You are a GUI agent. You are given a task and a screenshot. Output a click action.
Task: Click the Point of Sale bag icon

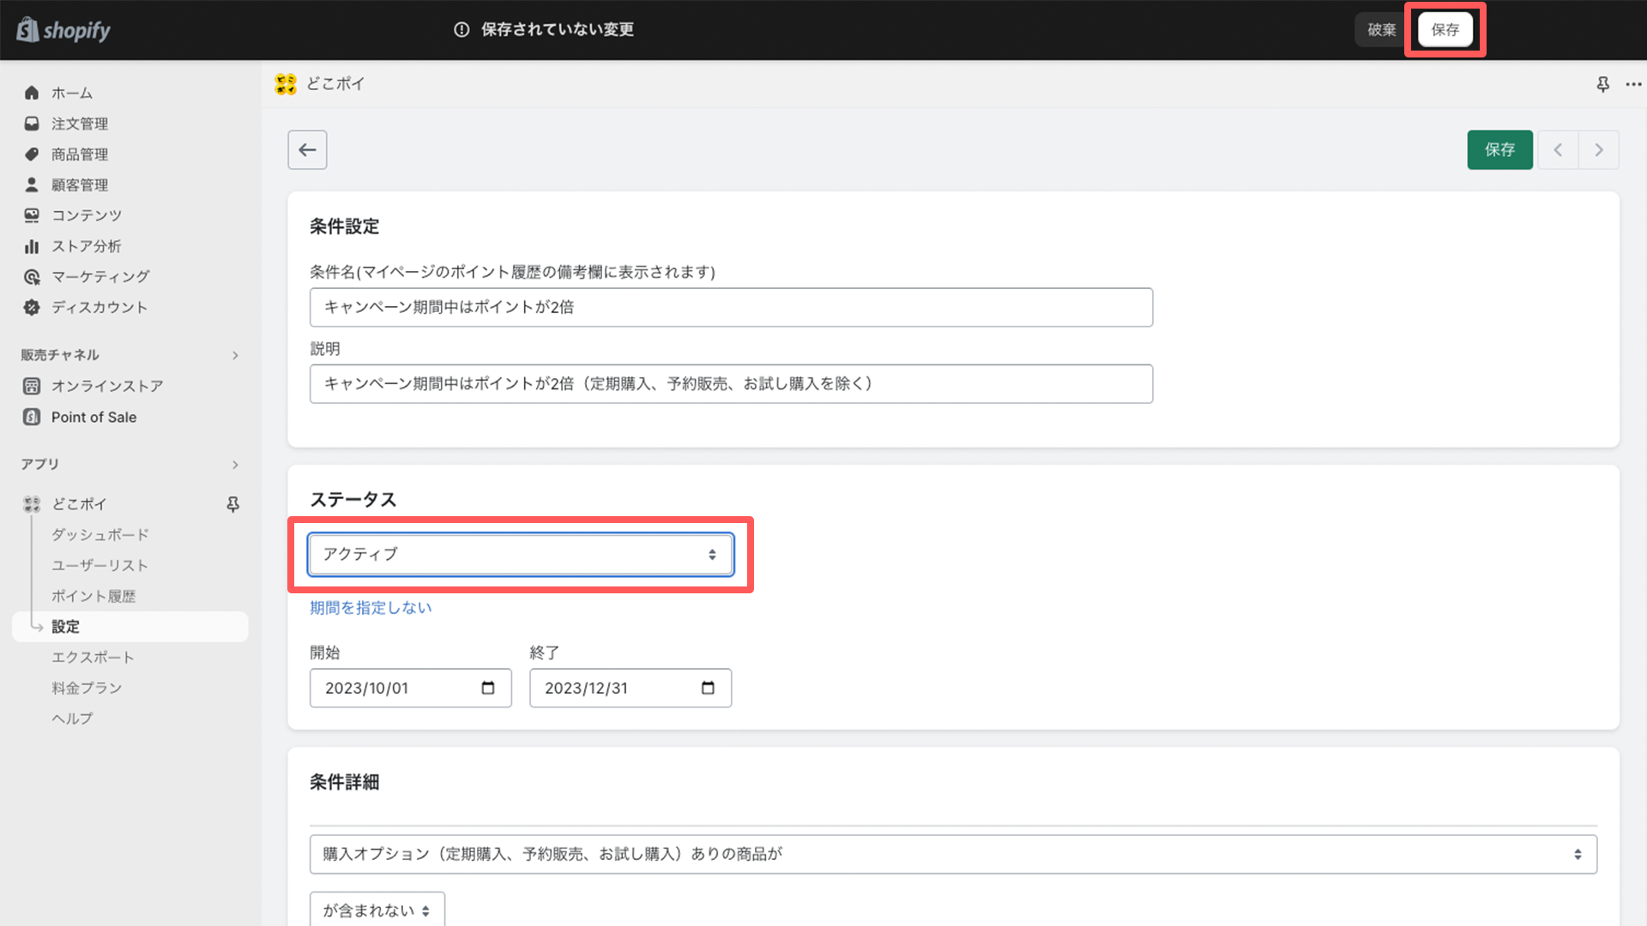click(x=32, y=417)
